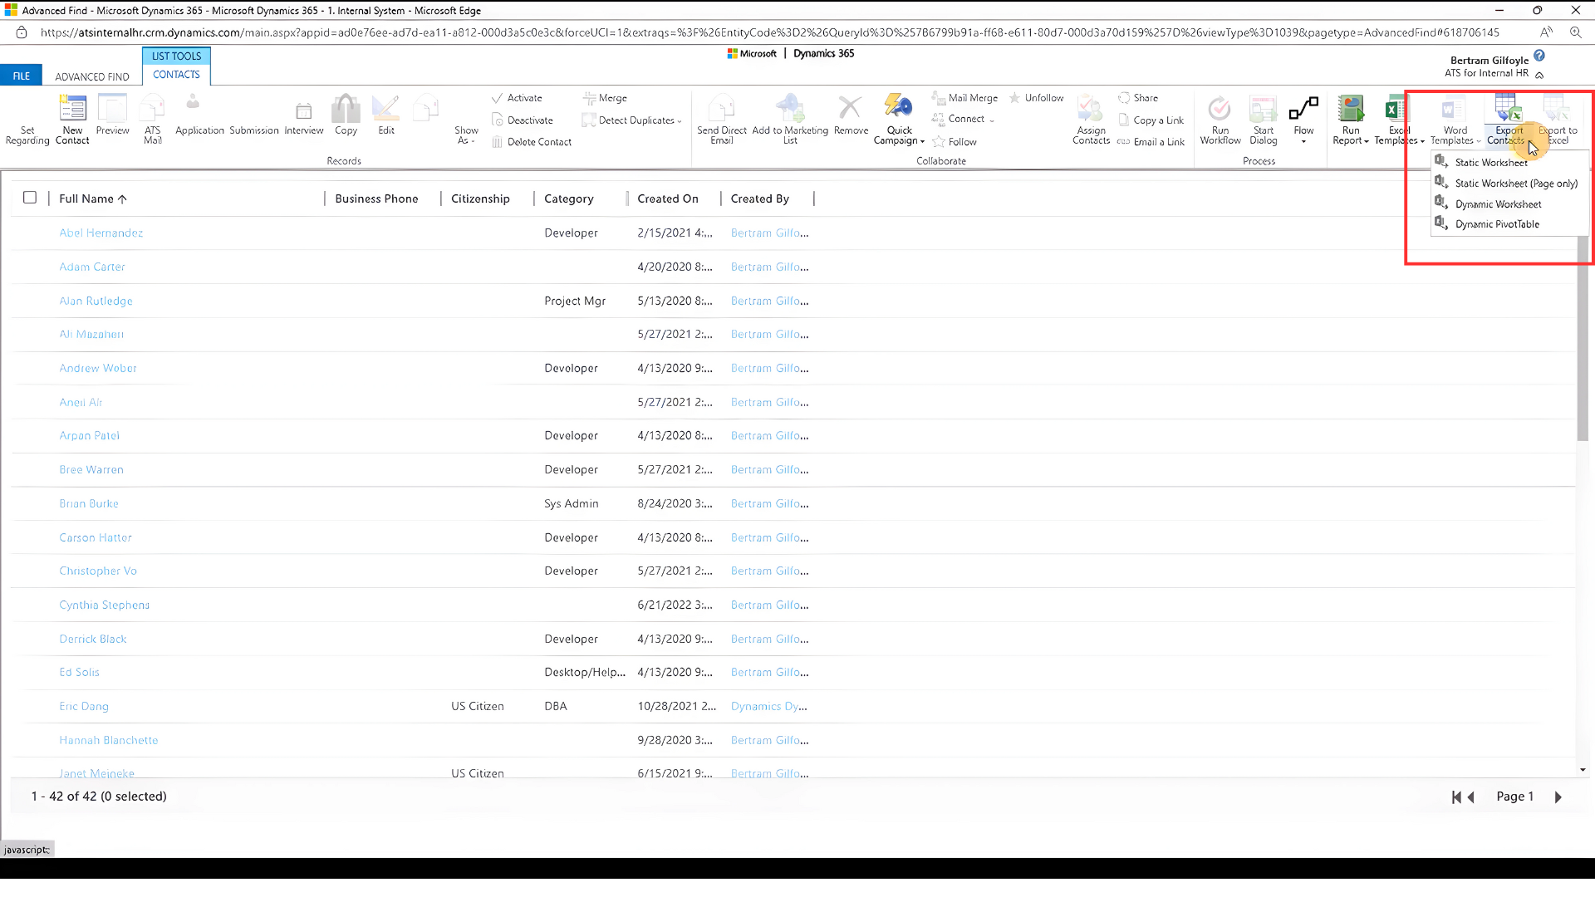The height and width of the screenshot is (897, 1595).
Task: Click the vertical scrollbar thumb
Action: click(1583, 338)
